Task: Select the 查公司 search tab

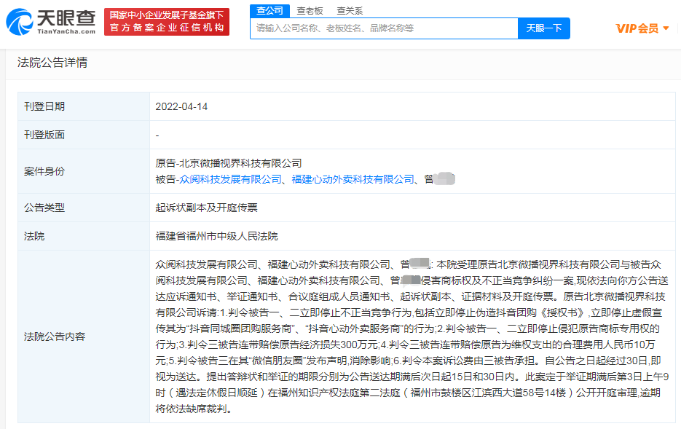Action: point(269,11)
